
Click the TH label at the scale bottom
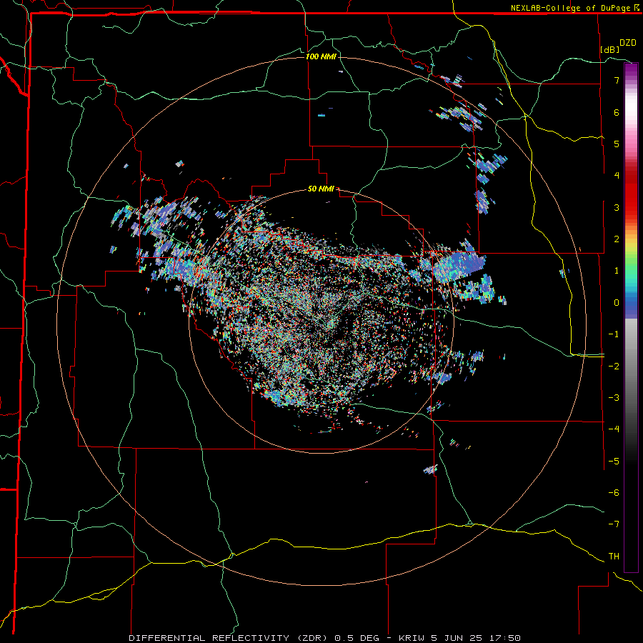614,557
